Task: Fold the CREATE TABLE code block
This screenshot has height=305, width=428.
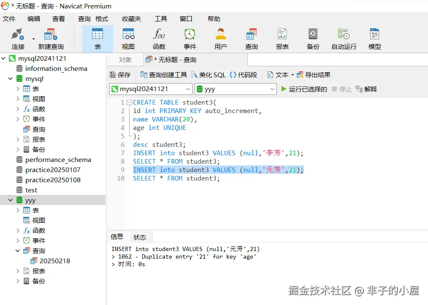Action: point(130,103)
